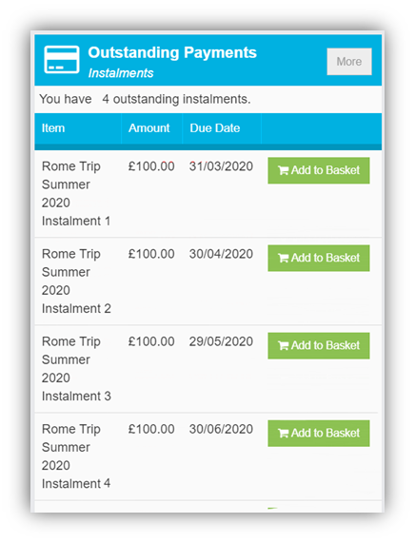
Task: Select Rome Trip Instalment 4 item
Action: tap(76, 456)
